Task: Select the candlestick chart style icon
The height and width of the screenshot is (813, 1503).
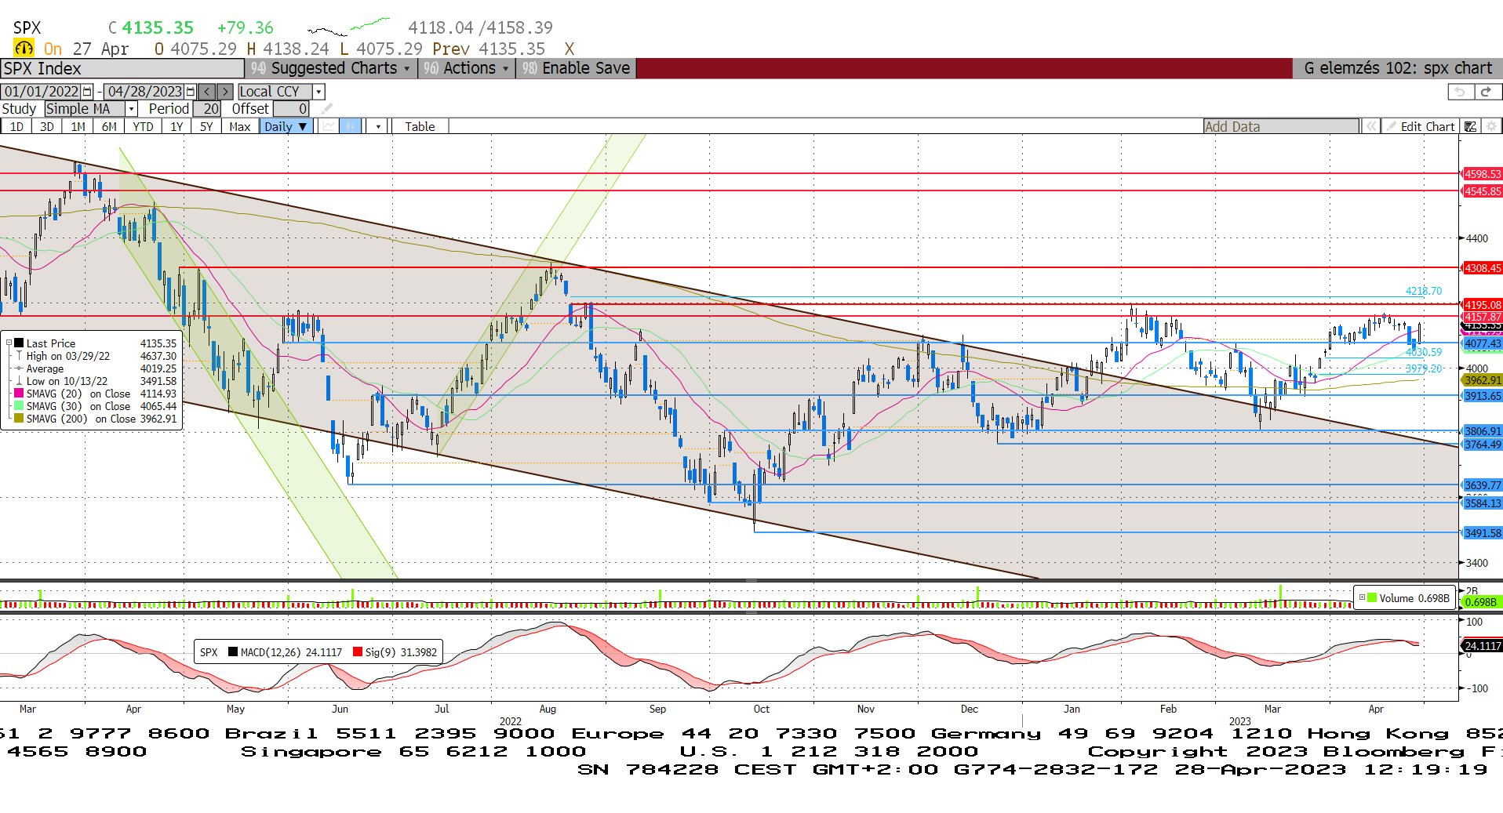Action: pos(351,126)
